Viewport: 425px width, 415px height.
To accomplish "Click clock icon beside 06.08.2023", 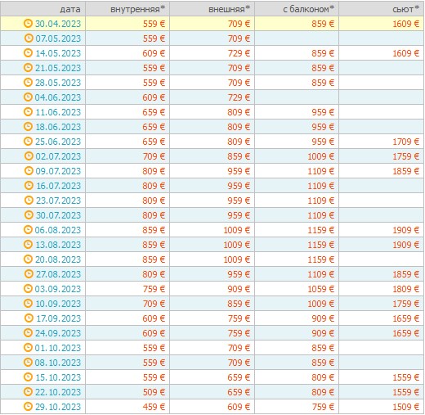I will point(28,230).
